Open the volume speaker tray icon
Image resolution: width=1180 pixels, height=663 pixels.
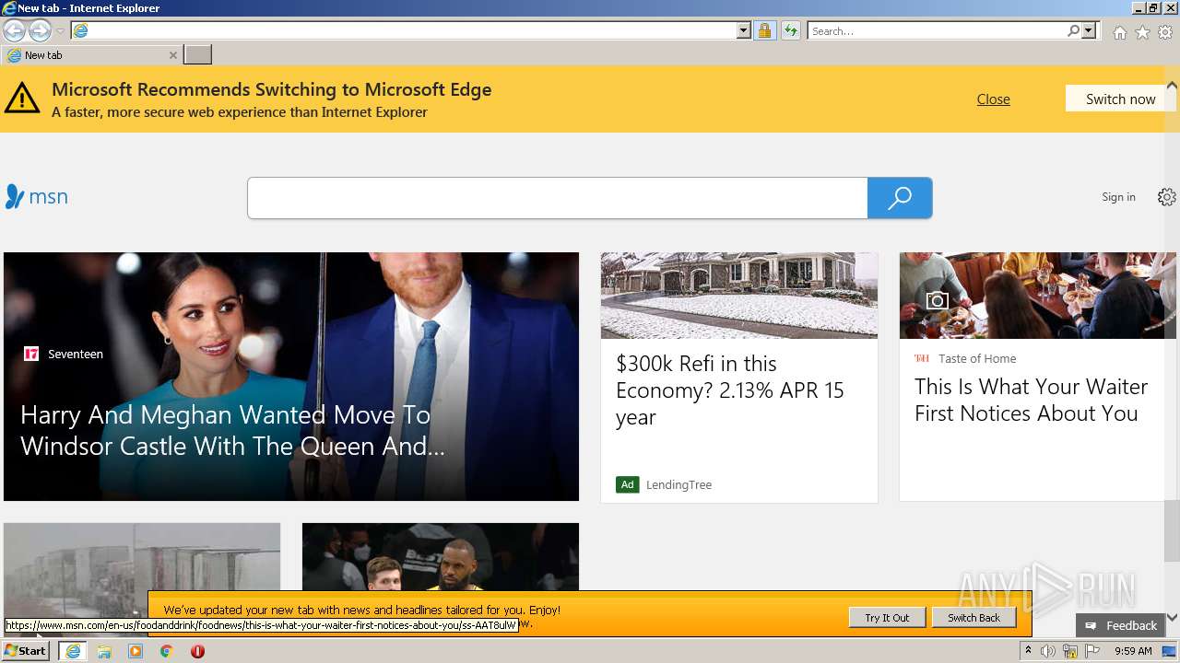click(x=1048, y=651)
